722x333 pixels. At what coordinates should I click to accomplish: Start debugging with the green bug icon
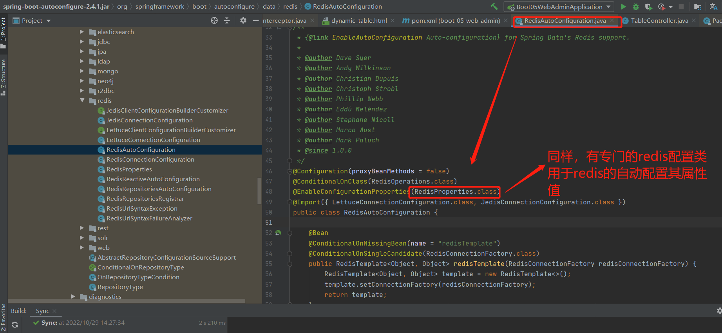(x=636, y=7)
